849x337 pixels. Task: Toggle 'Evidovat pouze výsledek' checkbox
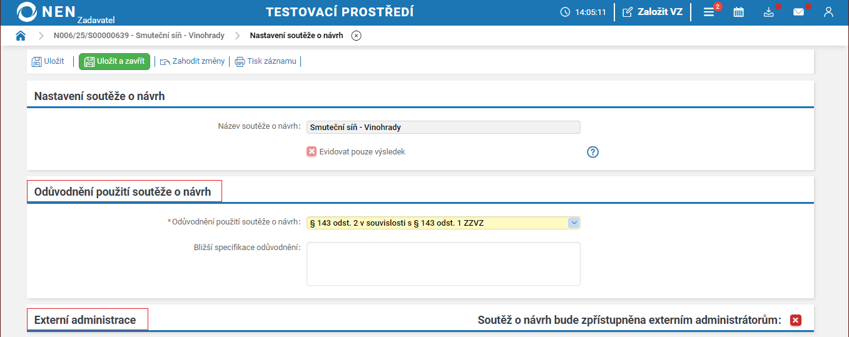(312, 151)
